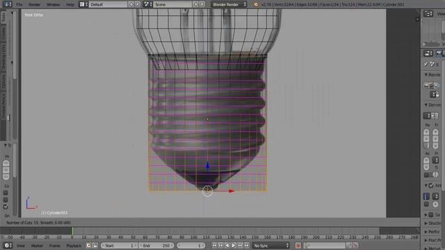Collapse the Render panel triangle
This screenshot has height=250, width=445.
coord(426,74)
